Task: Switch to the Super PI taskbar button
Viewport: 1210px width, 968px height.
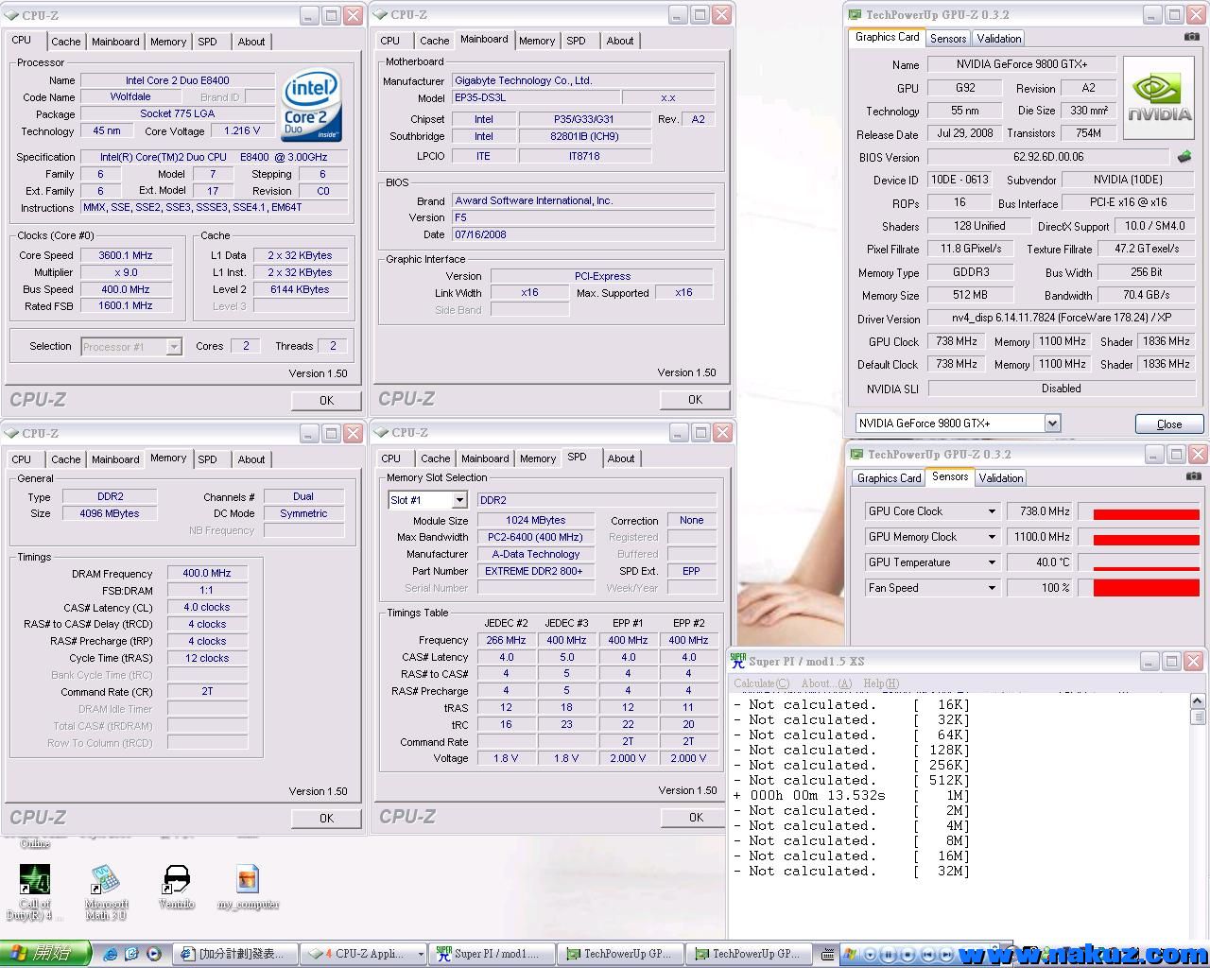Action: pyautogui.click(x=490, y=955)
